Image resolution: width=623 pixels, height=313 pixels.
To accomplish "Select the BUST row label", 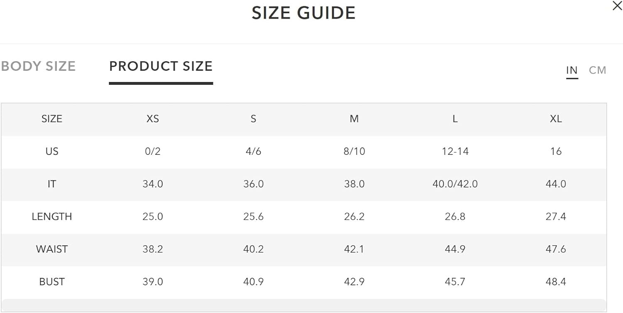I will [x=52, y=282].
